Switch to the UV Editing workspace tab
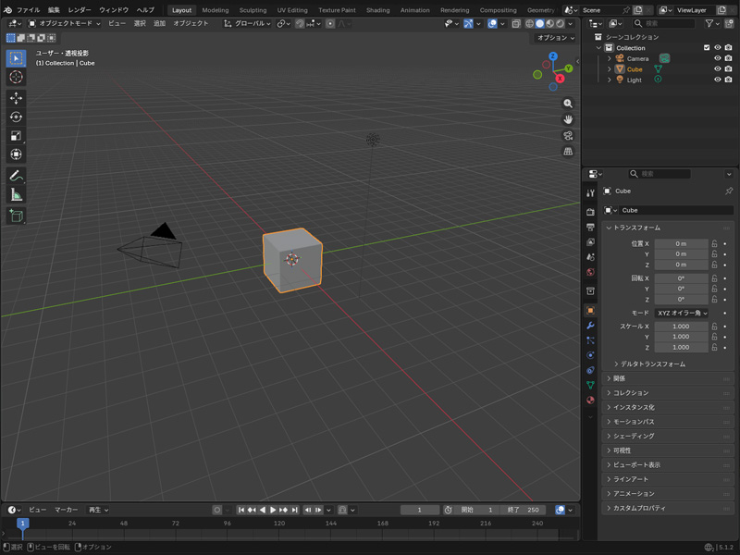 (x=292, y=10)
